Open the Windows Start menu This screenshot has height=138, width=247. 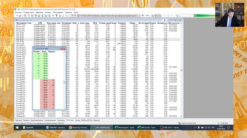(x=17, y=128)
